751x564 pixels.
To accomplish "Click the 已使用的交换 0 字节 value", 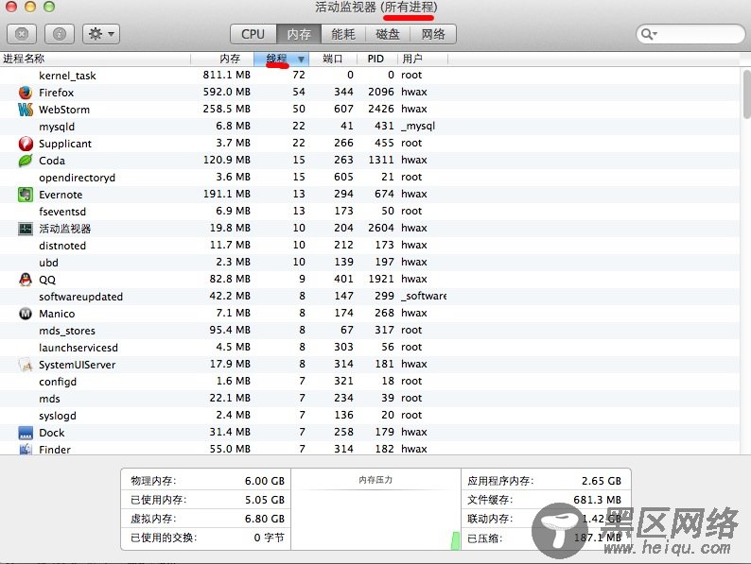I will pyautogui.click(x=269, y=538).
